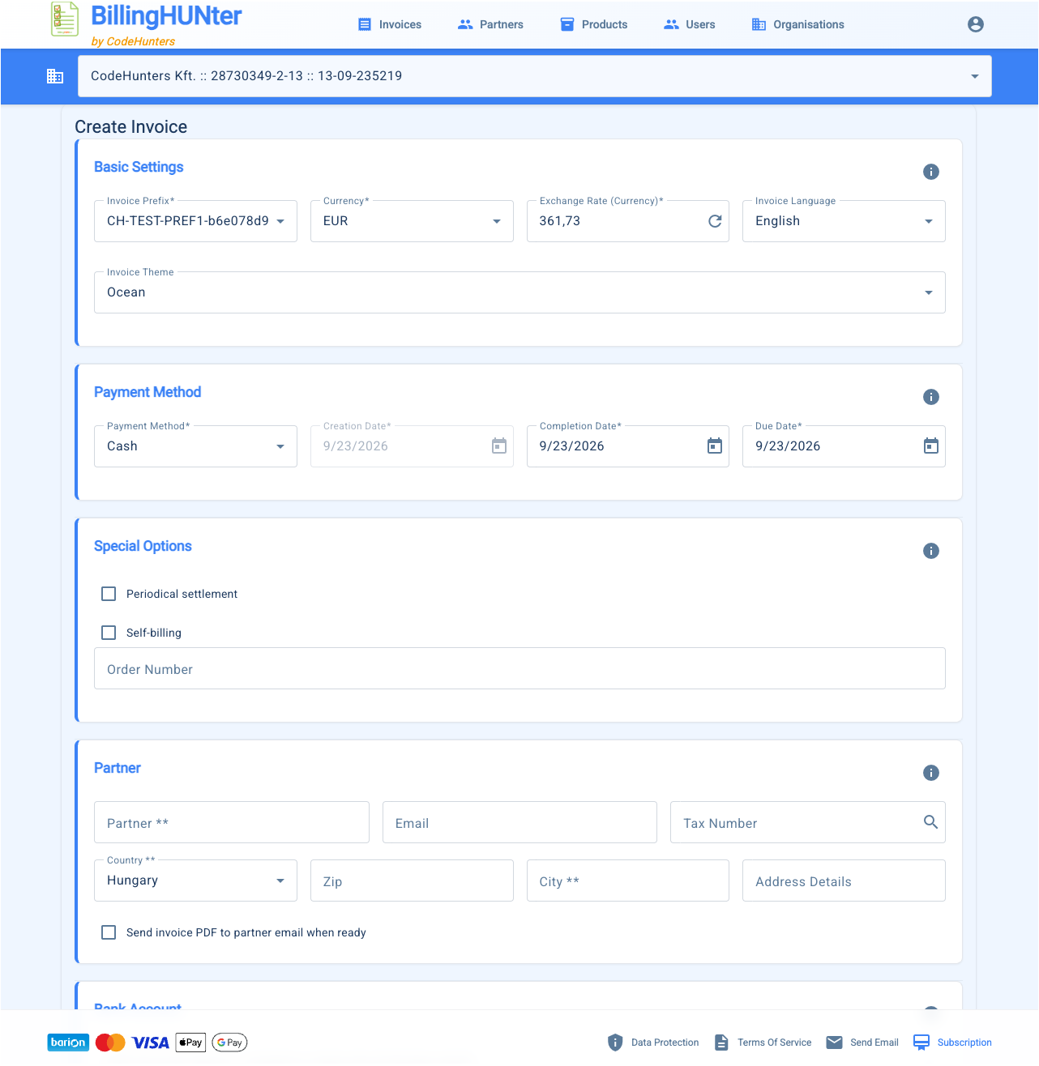Click the Apple Pay badge
This screenshot has width=1039, height=1066.
pyautogui.click(x=190, y=1043)
